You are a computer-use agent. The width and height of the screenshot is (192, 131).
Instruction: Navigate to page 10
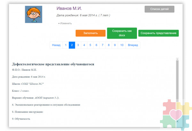122,45
